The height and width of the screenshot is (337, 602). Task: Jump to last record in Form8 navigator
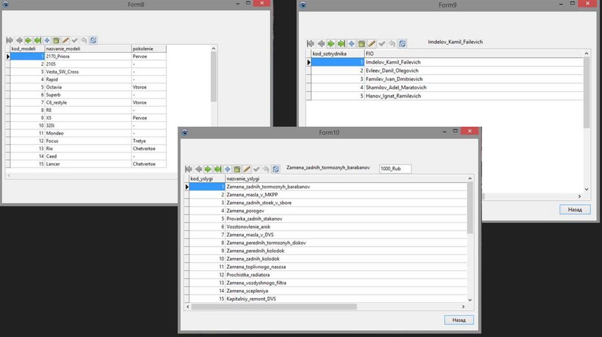point(37,41)
